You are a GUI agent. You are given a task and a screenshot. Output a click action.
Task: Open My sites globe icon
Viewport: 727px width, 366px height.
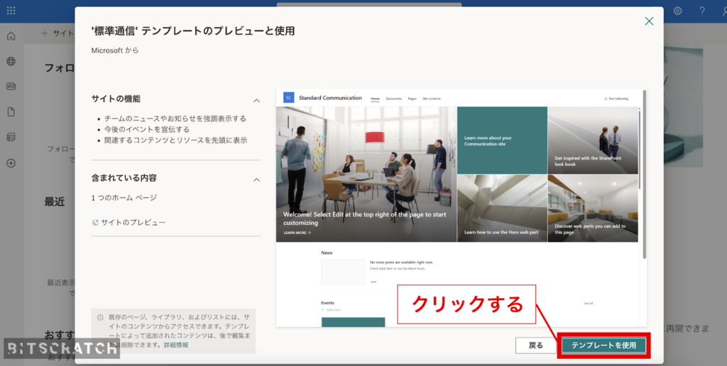(11, 62)
